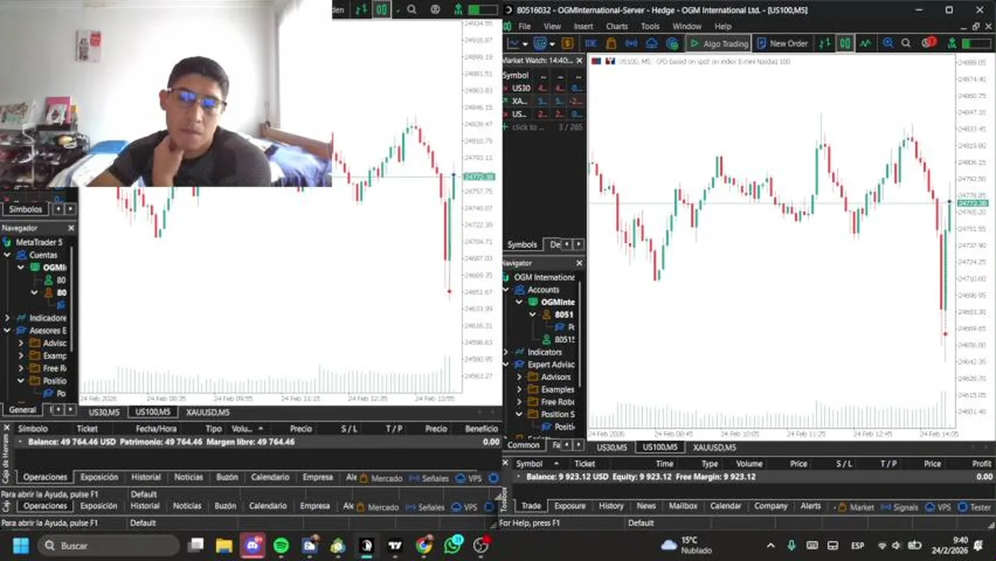Click Signals link in English Toolbox bar
This screenshot has height=561, width=996.
(x=899, y=507)
